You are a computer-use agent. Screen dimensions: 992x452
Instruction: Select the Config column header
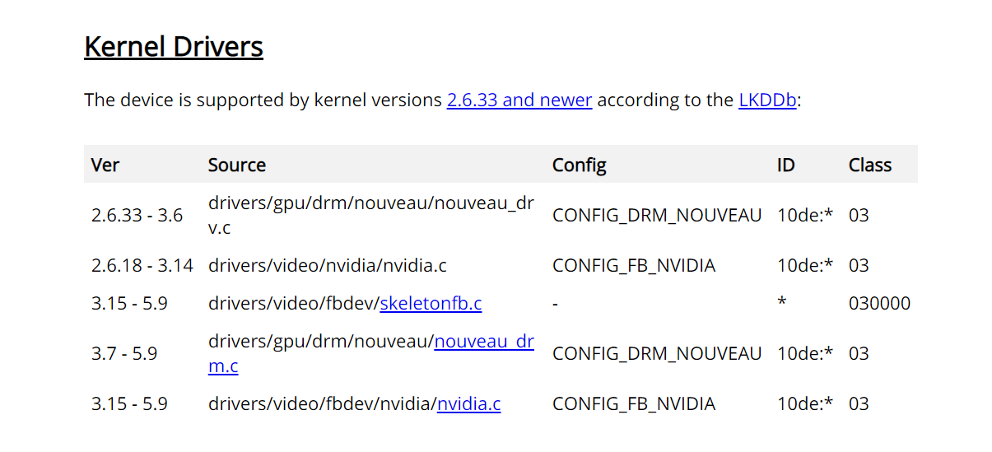point(579,165)
